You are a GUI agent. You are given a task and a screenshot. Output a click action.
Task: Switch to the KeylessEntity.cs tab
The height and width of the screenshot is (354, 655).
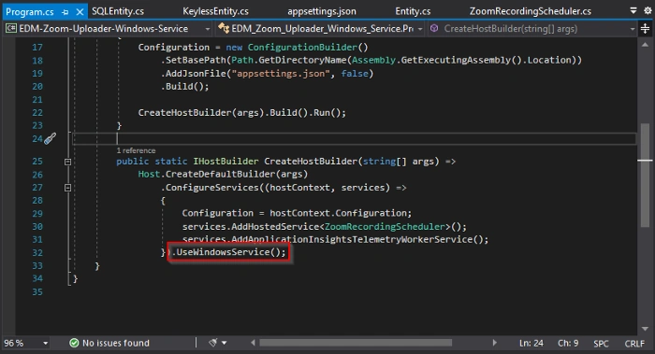click(215, 11)
